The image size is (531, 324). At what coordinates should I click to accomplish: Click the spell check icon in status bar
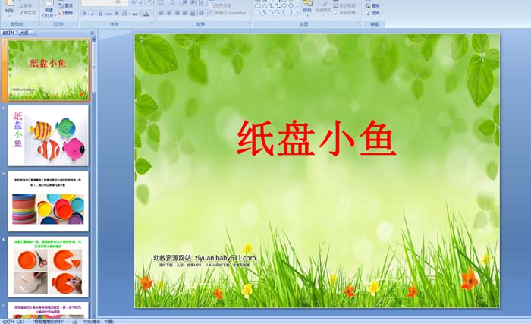tap(75, 322)
